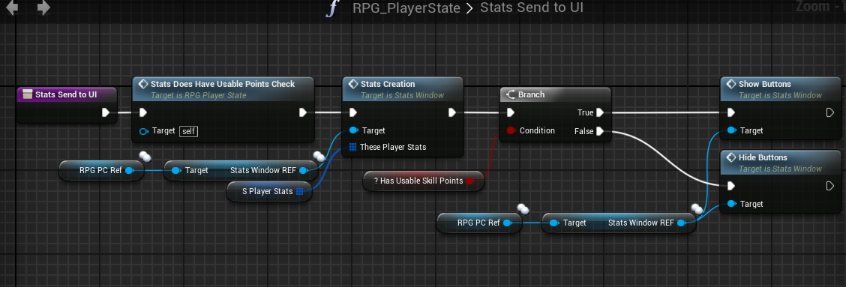Image resolution: width=846 pixels, height=287 pixels.
Task: Click Show Buttons Target pin
Action: pyautogui.click(x=730, y=130)
